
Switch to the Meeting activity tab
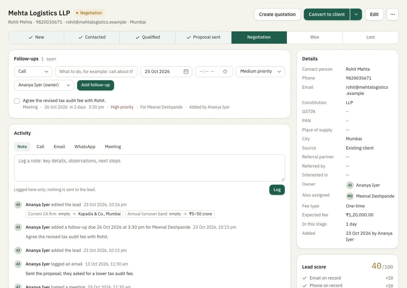point(113,147)
